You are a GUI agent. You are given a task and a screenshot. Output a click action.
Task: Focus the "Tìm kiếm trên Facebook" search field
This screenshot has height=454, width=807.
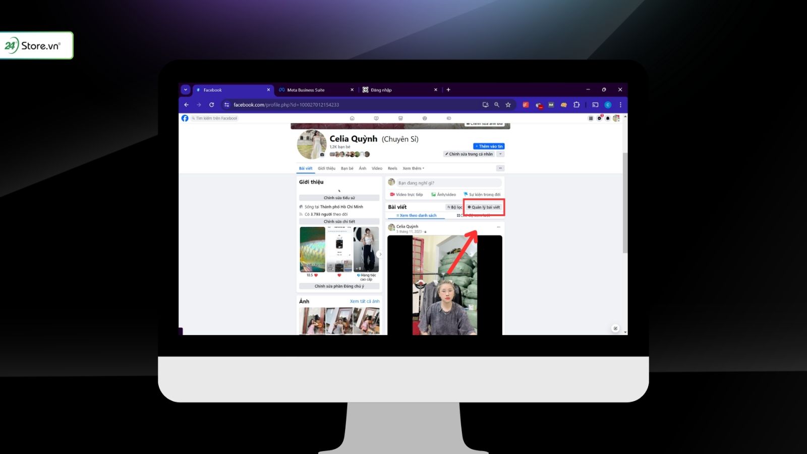214,118
